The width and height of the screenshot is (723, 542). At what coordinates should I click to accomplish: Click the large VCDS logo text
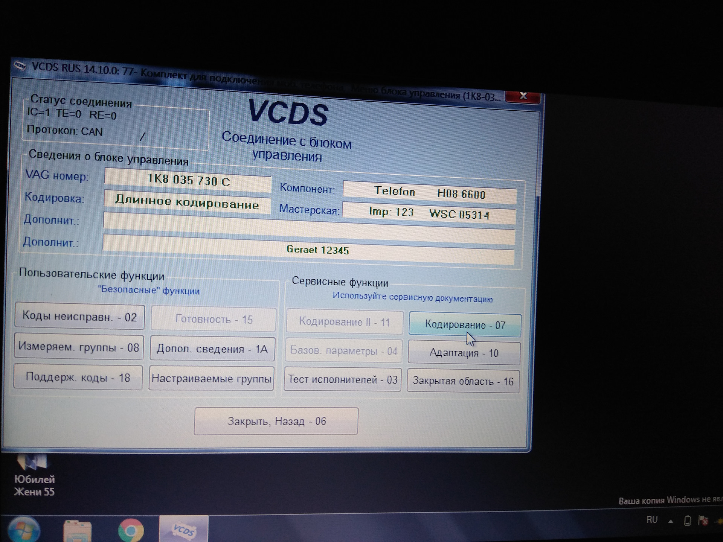point(288,113)
